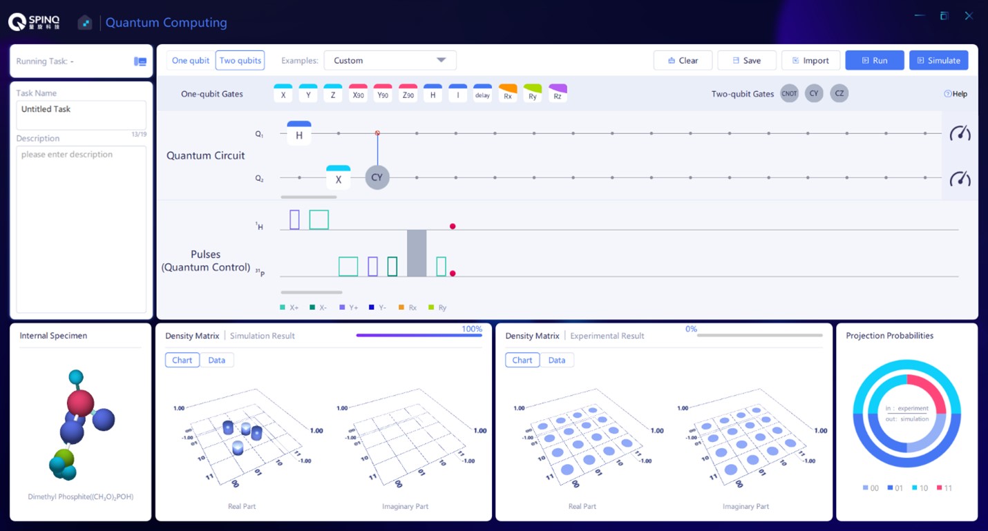Pick the CNOT two-qubit gate
This screenshot has height=531, width=988.
[x=789, y=93]
